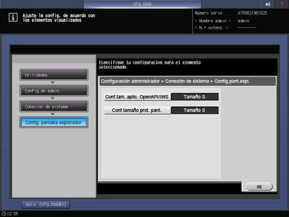Open the Utilidades menu level
289x217 pixels.
tap(54, 75)
